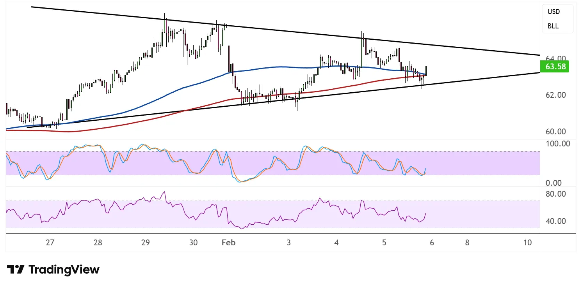Select the USD currency label

point(553,12)
